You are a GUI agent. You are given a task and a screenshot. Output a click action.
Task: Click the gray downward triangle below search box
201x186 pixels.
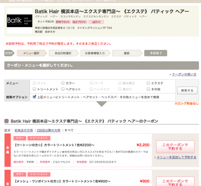(x=101, y=104)
